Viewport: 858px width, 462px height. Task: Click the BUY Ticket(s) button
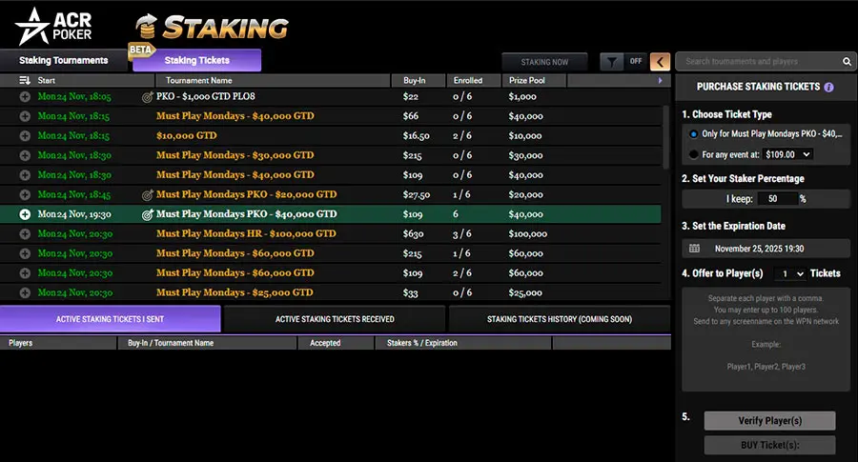(769, 445)
